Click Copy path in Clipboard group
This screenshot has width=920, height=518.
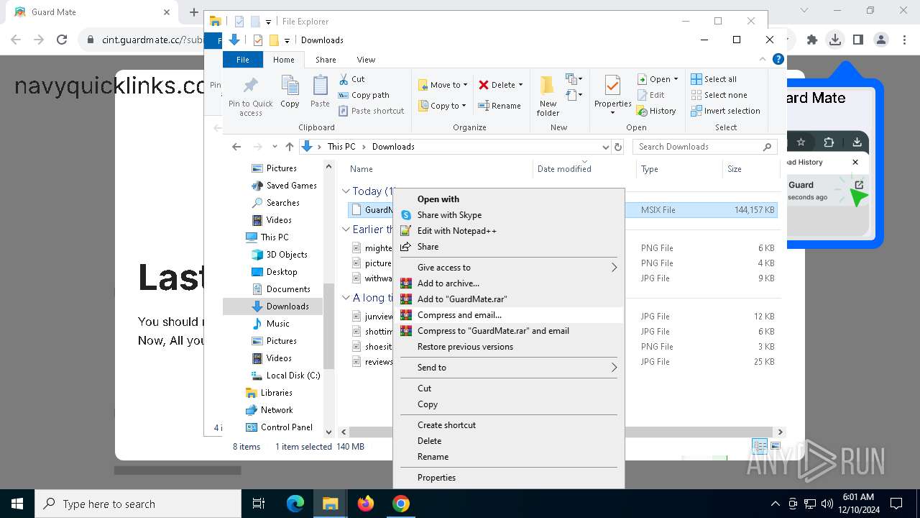point(364,95)
